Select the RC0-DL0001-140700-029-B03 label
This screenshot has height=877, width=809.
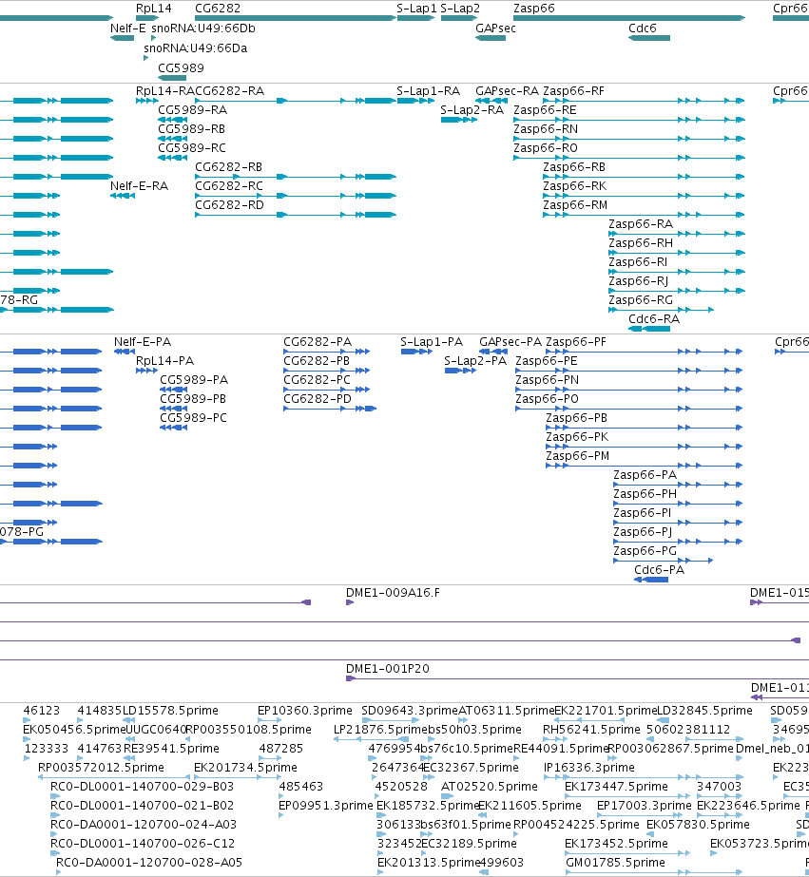click(x=142, y=787)
